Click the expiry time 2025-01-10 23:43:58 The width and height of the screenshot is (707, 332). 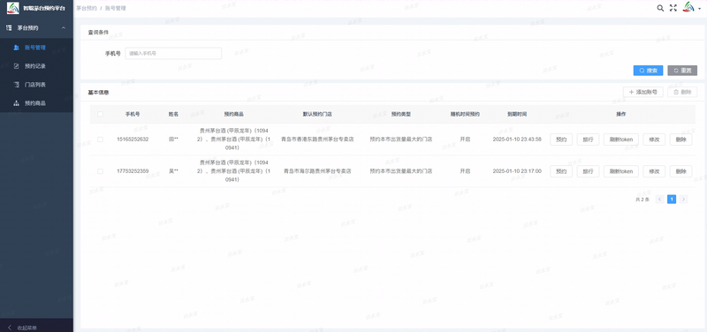[517, 140]
